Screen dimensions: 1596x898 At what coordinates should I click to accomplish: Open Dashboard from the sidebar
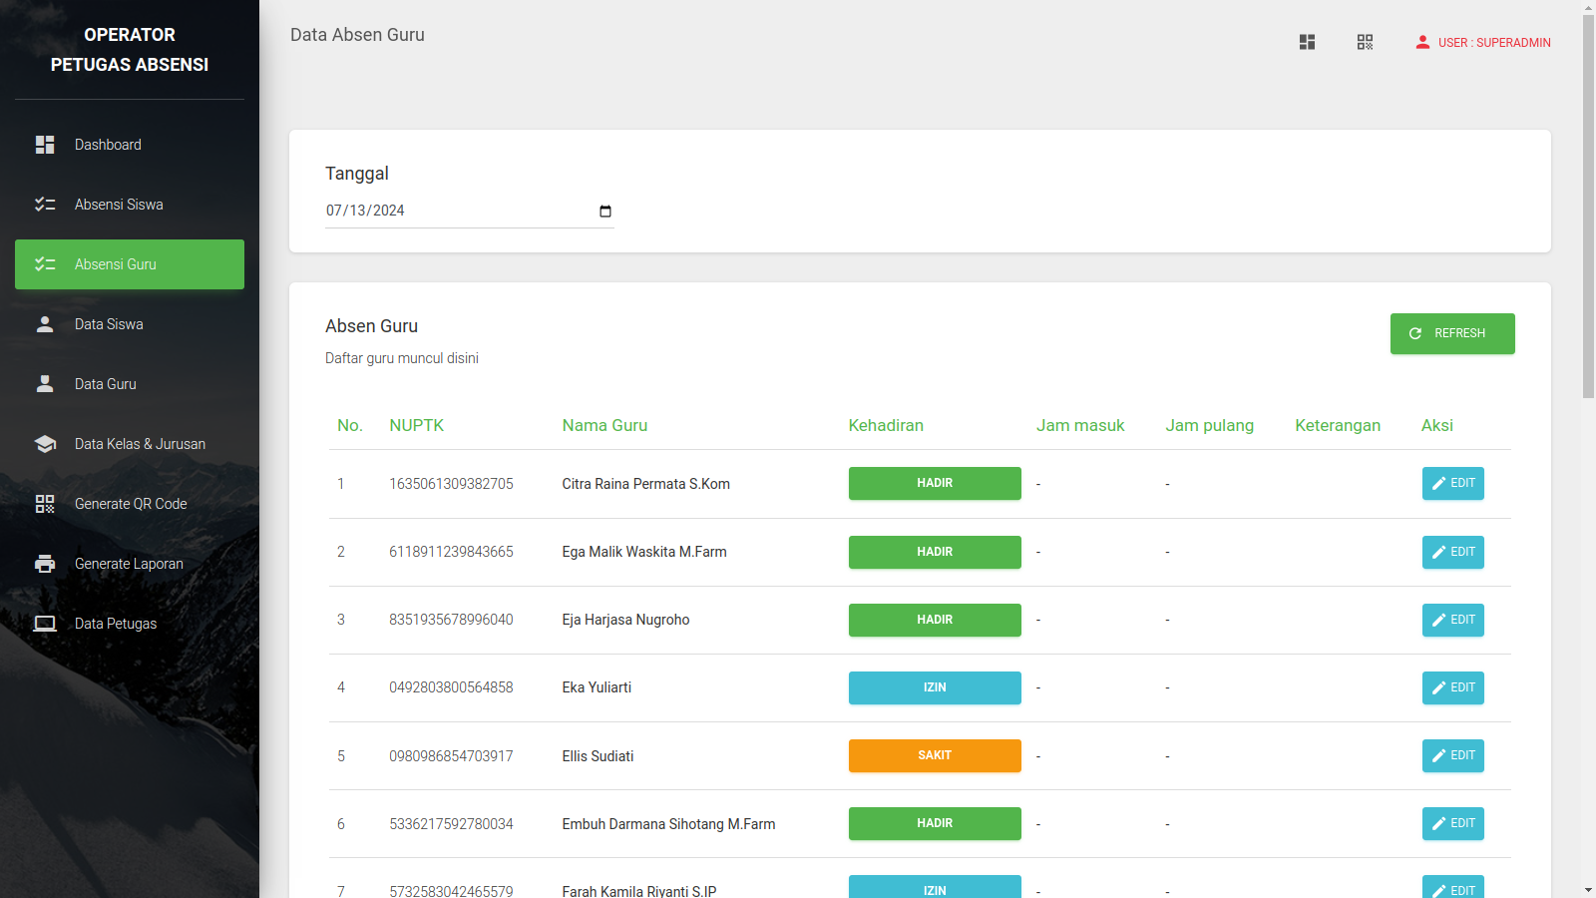(108, 145)
